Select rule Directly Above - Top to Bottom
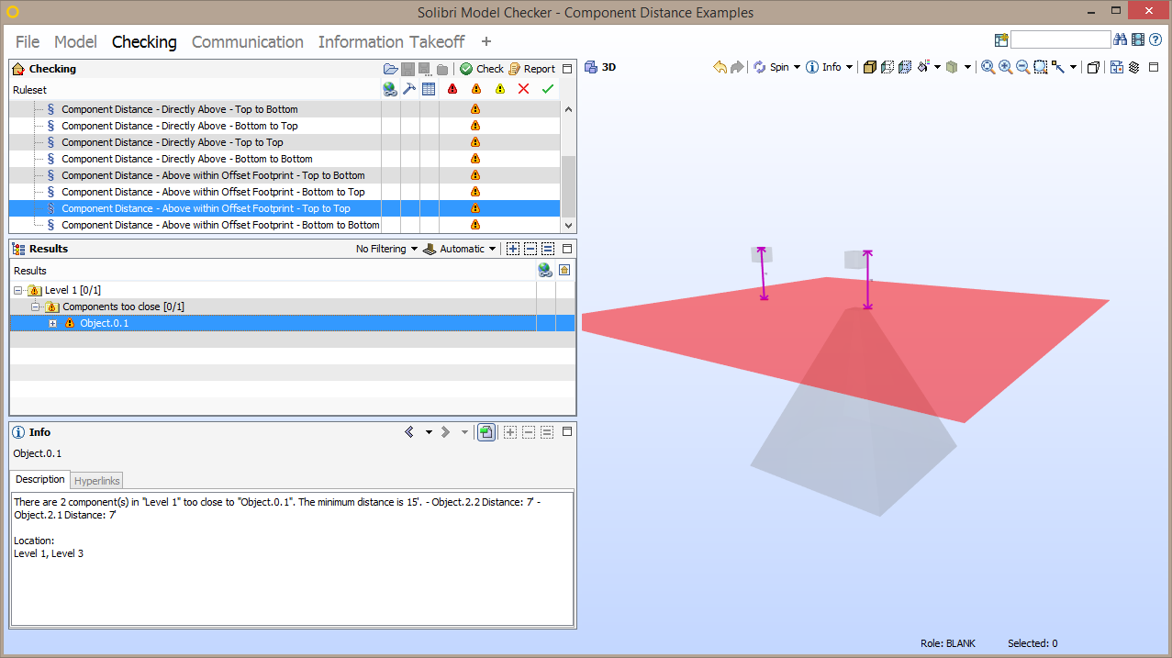The height and width of the screenshot is (658, 1172). (x=179, y=109)
